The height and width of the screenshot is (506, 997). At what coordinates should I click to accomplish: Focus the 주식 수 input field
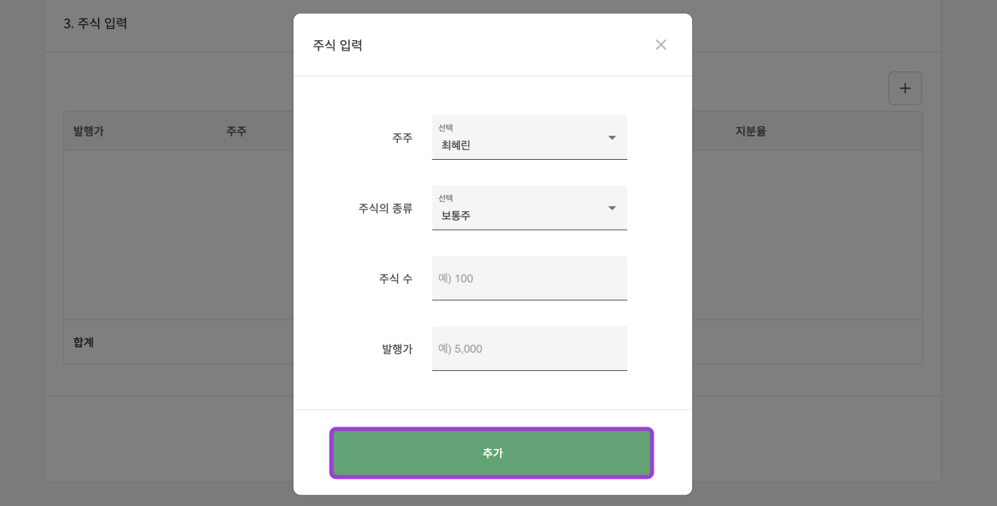pyautogui.click(x=529, y=279)
